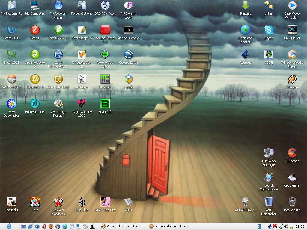Launch the VSO Image Resizer icon
This screenshot has height=230, width=307.
pyautogui.click(x=58, y=103)
